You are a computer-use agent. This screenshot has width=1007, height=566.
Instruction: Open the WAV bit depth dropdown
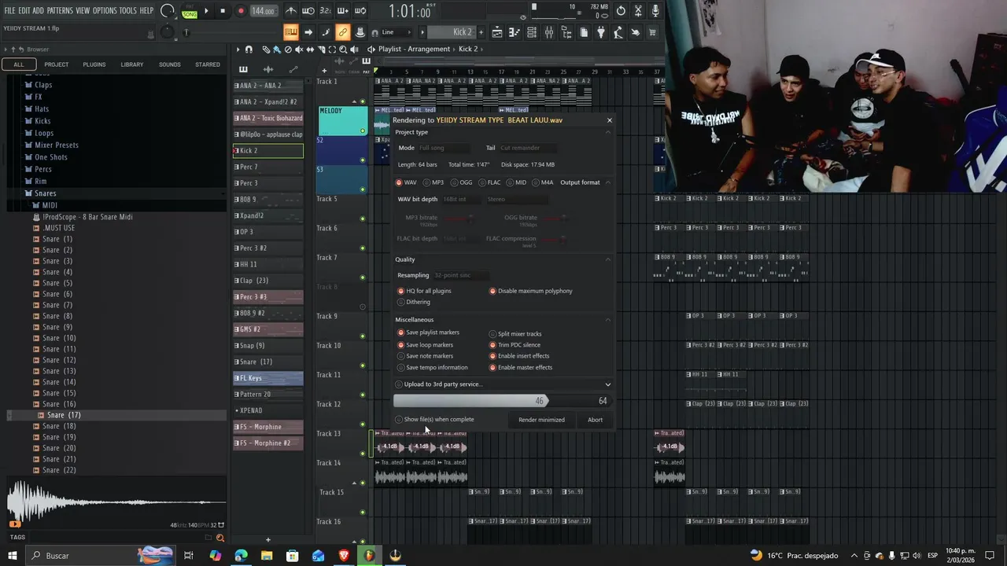pos(462,199)
